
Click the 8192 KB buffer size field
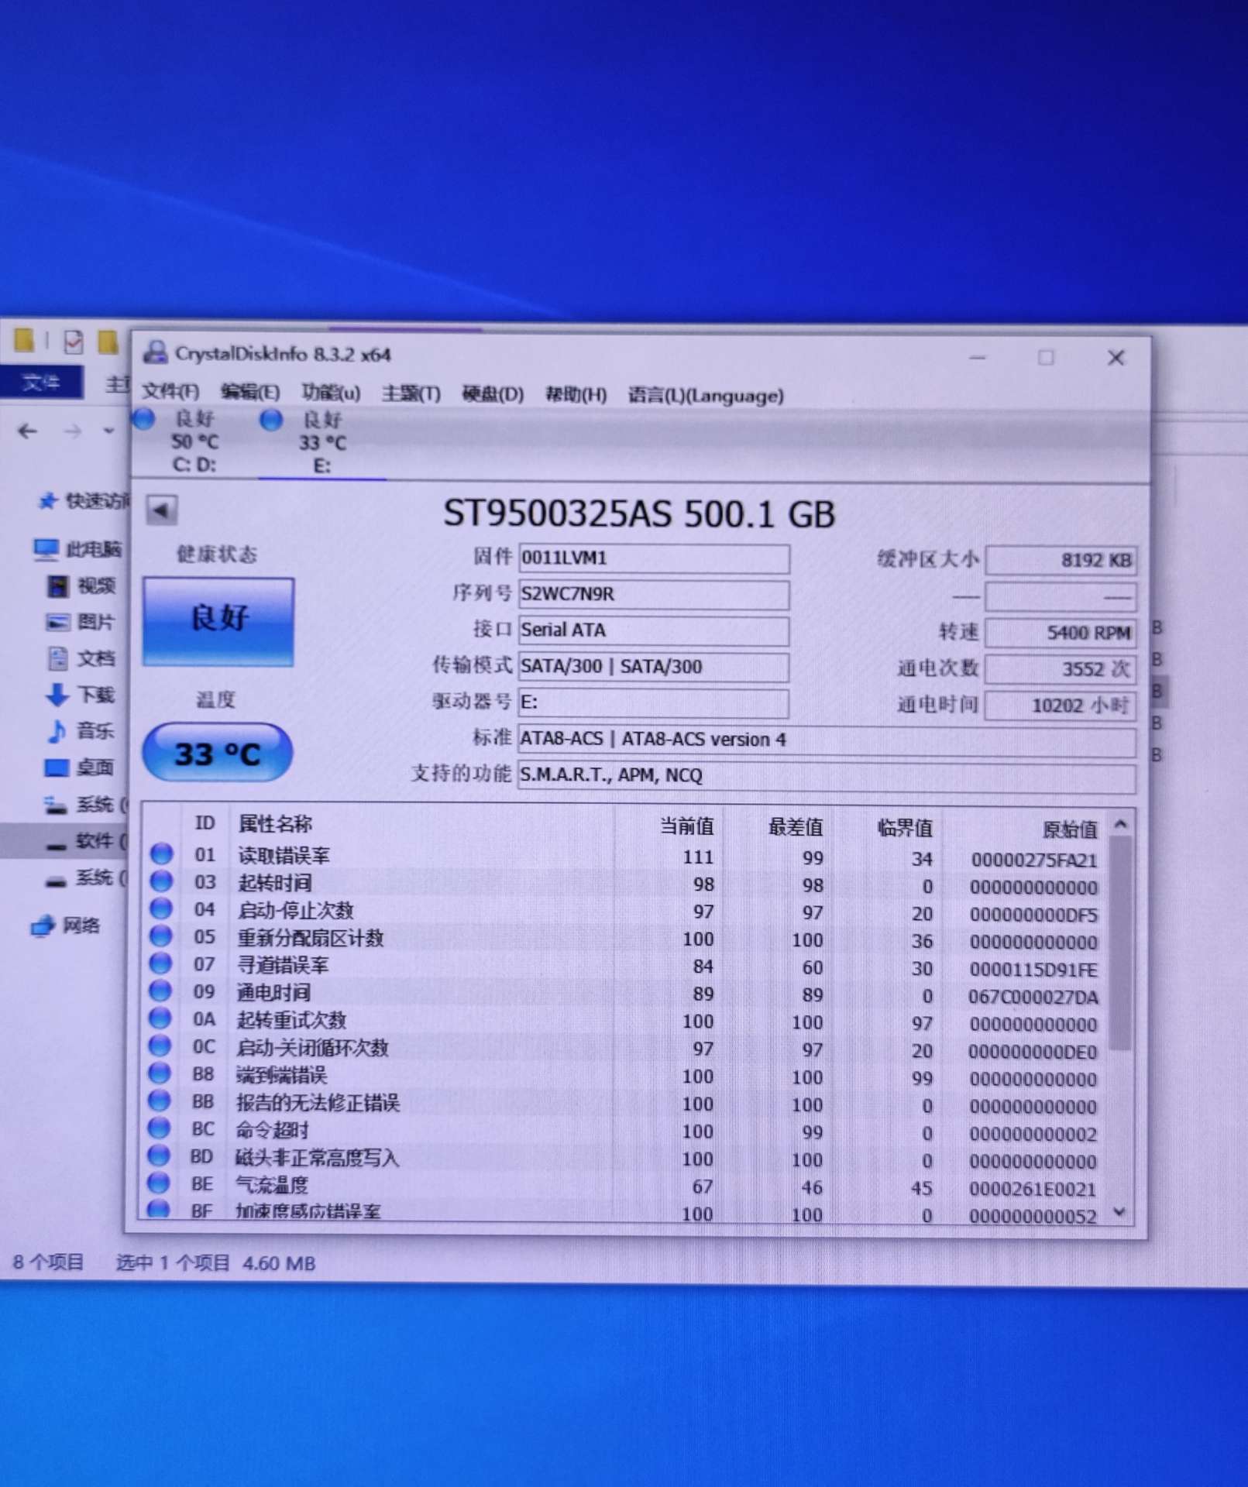[1061, 561]
